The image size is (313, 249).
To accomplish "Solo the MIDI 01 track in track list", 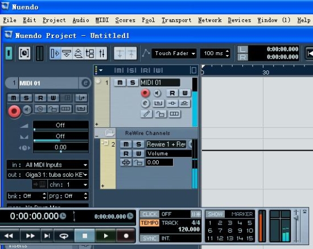I will click(x=133, y=82).
